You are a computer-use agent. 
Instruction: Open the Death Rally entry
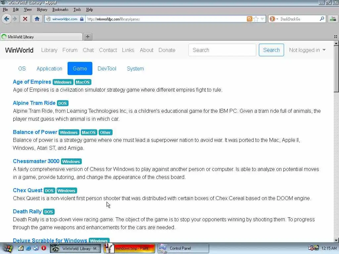click(27, 211)
